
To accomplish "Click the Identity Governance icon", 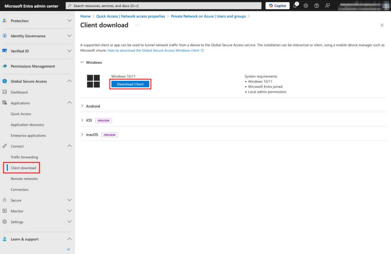I will [x=5, y=36].
